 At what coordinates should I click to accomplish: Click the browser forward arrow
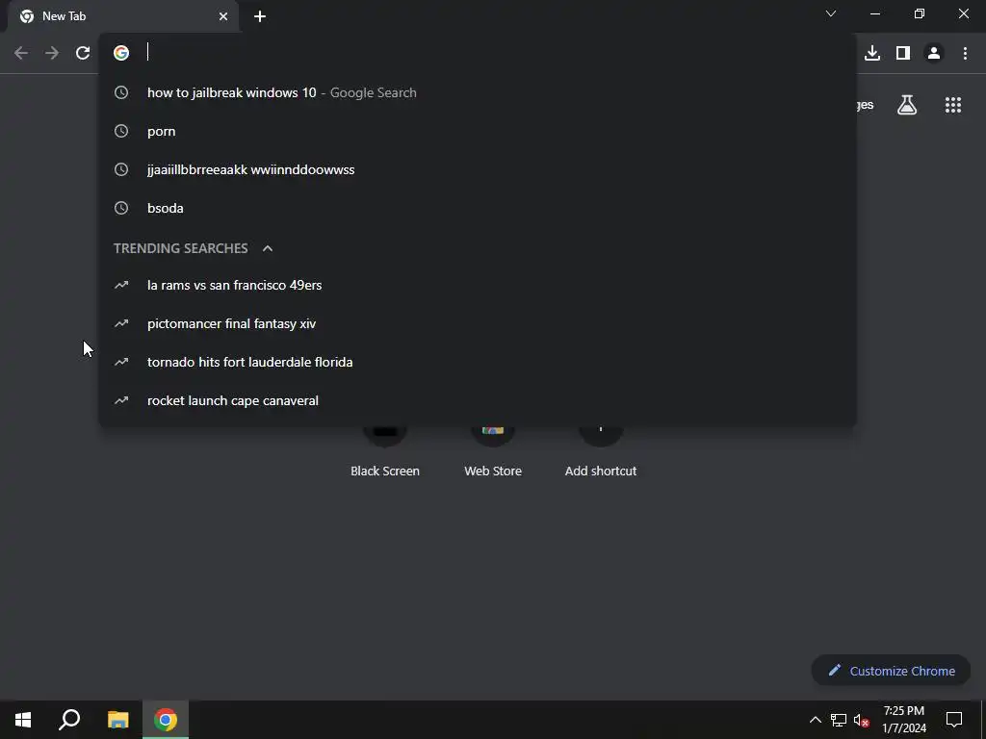click(52, 53)
